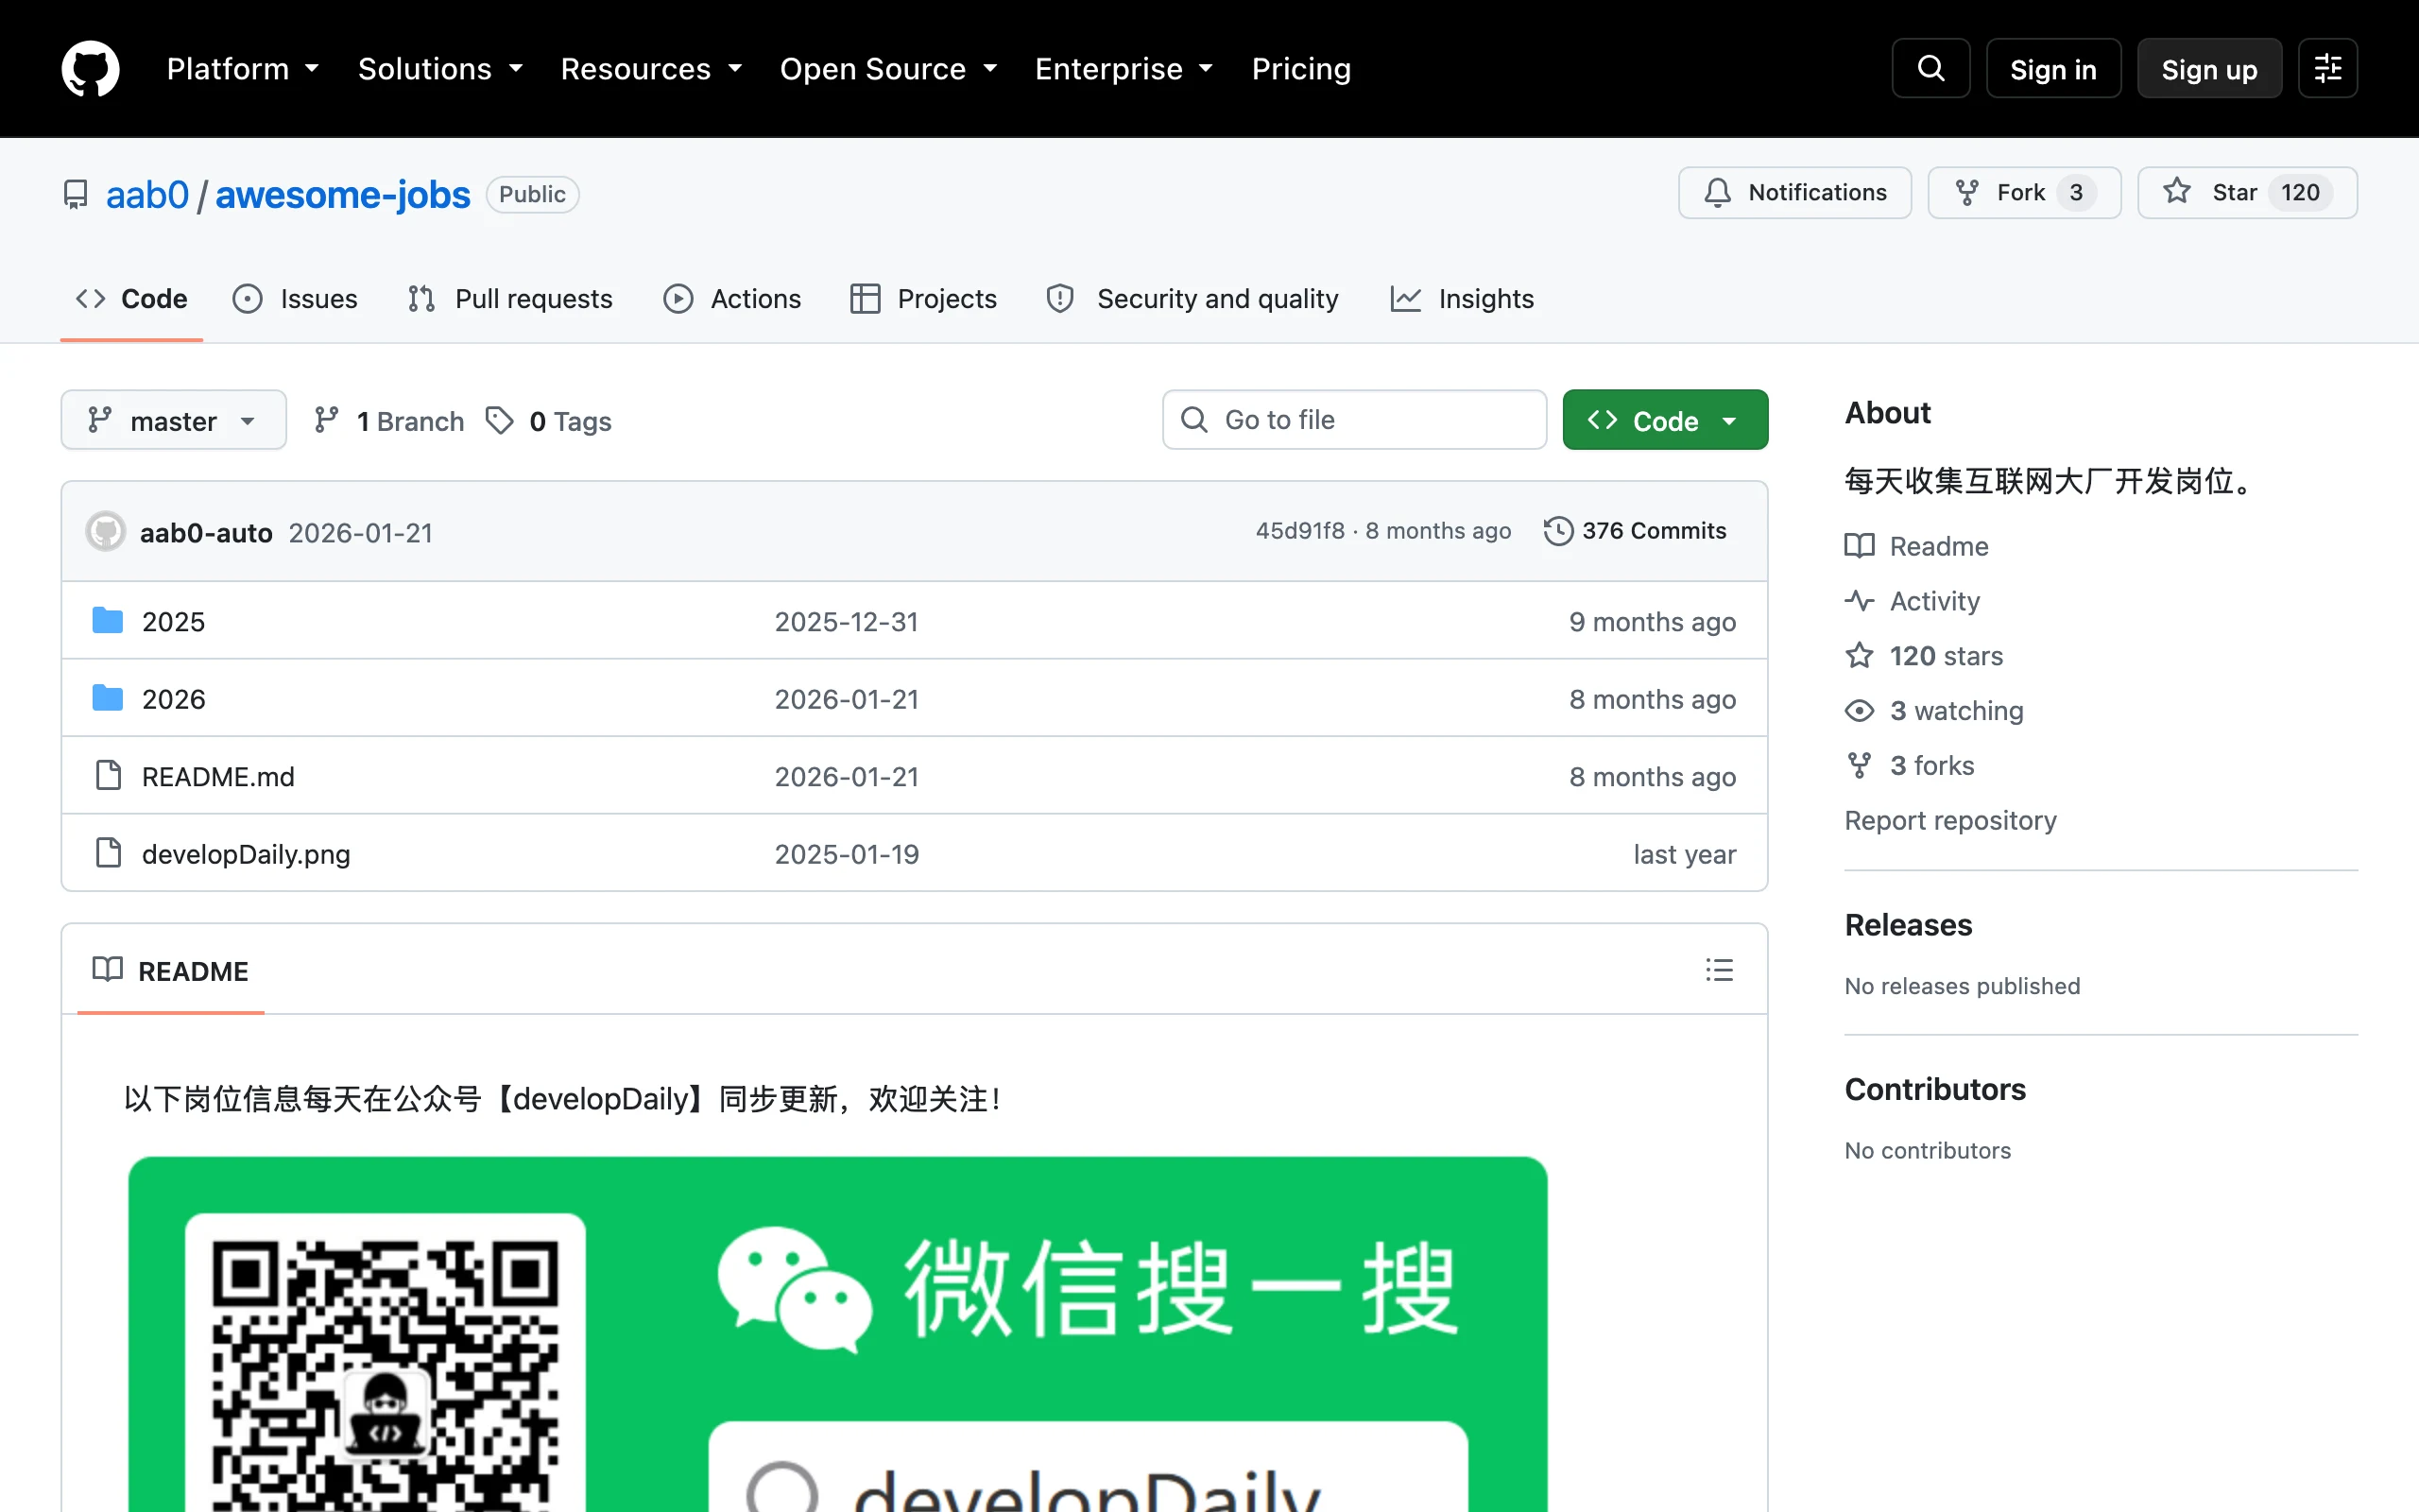This screenshot has width=2419, height=1512.
Task: Click the README.md file icon
Action: pos(108,776)
